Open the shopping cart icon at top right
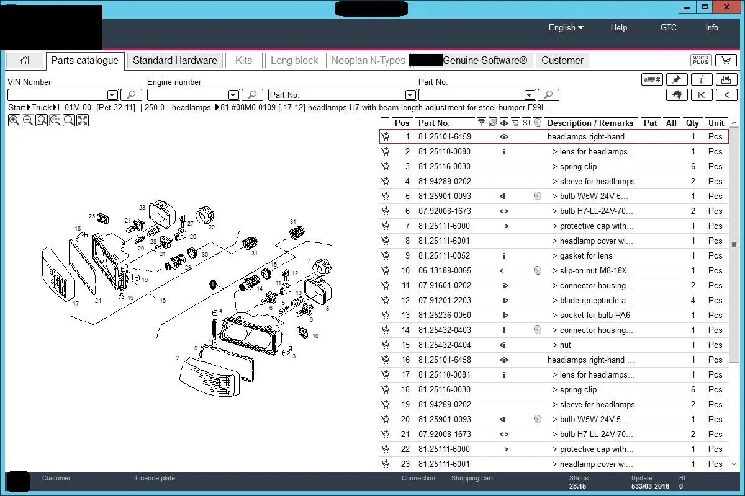The height and width of the screenshot is (496, 745). [x=726, y=60]
